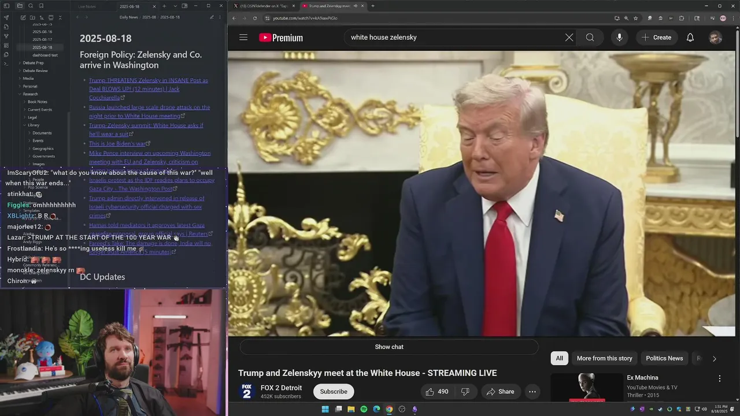Open the Obsidian file explorer folder icon
Image resolution: width=740 pixels, height=416 pixels.
(x=20, y=6)
